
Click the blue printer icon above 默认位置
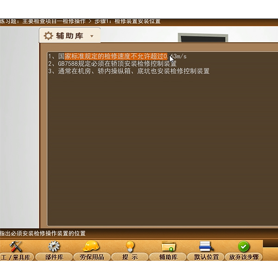point(206,246)
